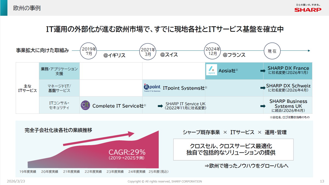Click the シャープ既存事業 × ITサービス line
Screen dimensions: 329x185
[235, 132]
